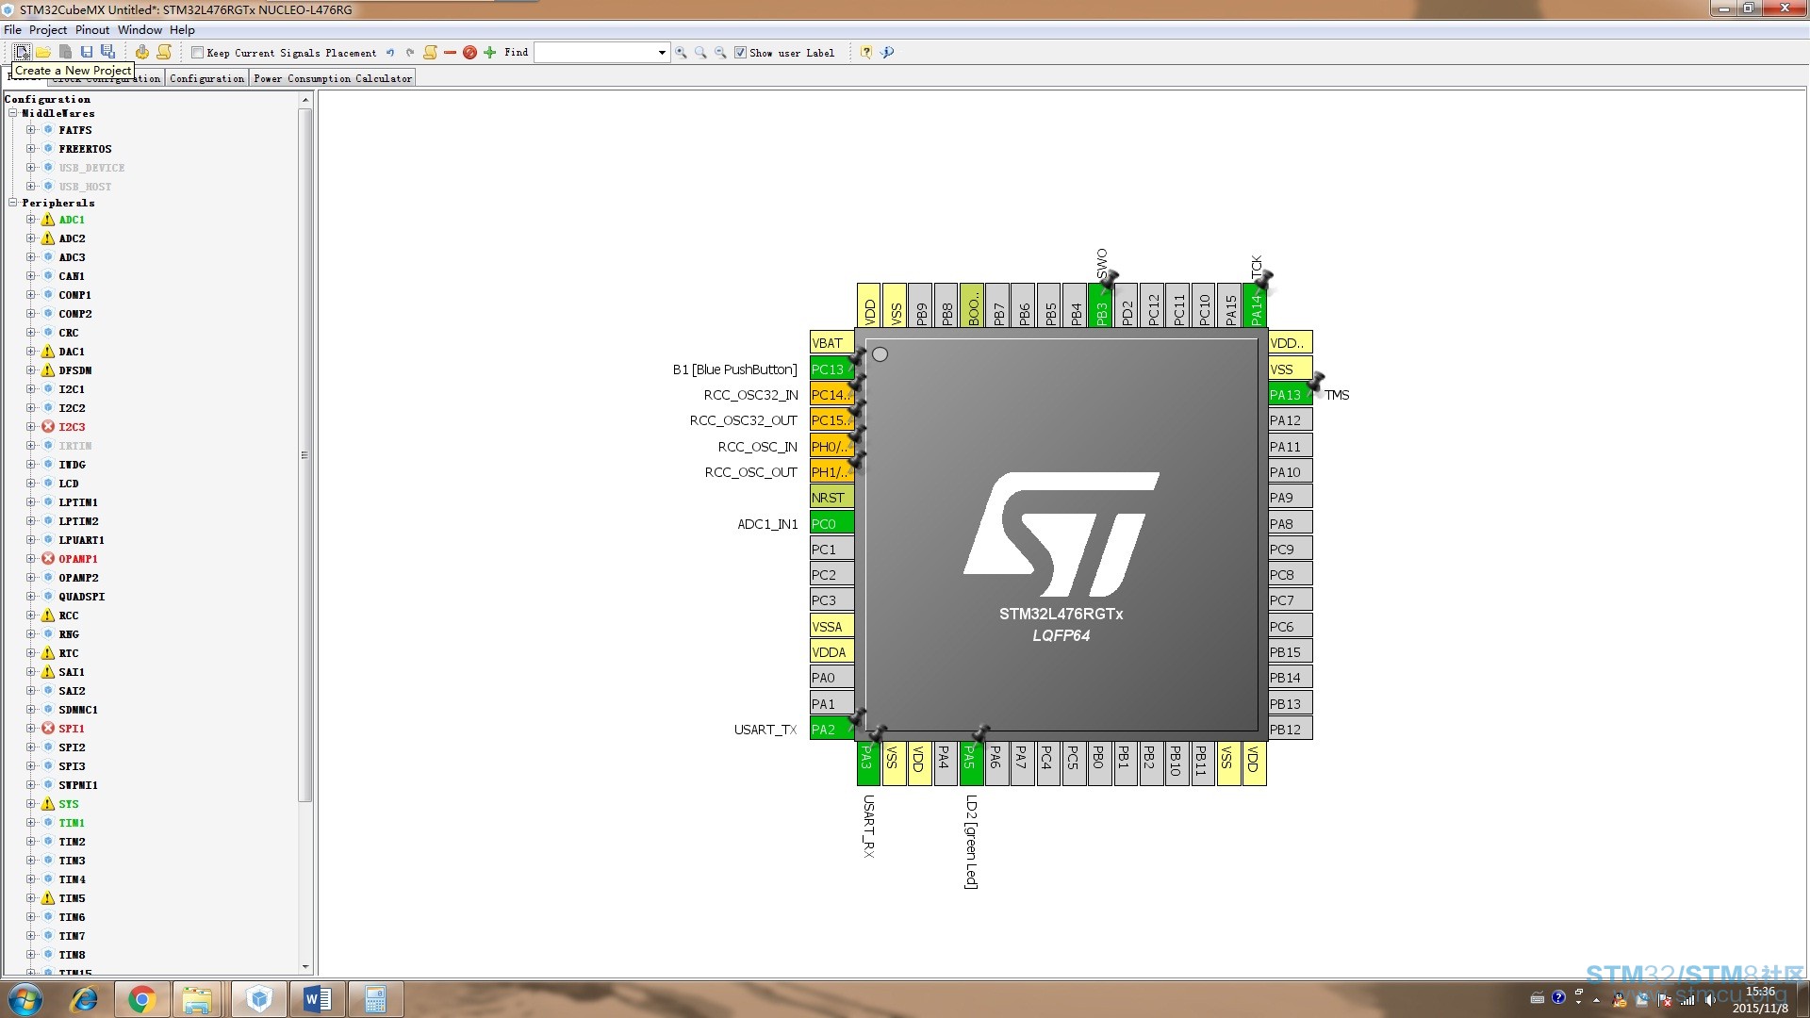Open the Window menu
The height and width of the screenshot is (1018, 1810).
click(140, 30)
